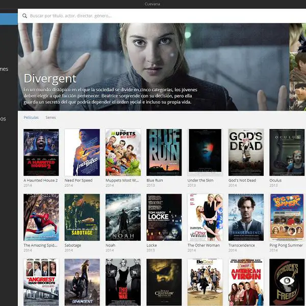306x306 pixels.
Task: Open Blue Ruin poster
Action: click(164, 152)
